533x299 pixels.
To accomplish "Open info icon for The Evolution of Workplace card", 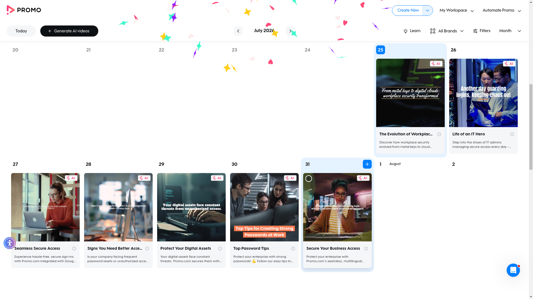I will coord(439,134).
